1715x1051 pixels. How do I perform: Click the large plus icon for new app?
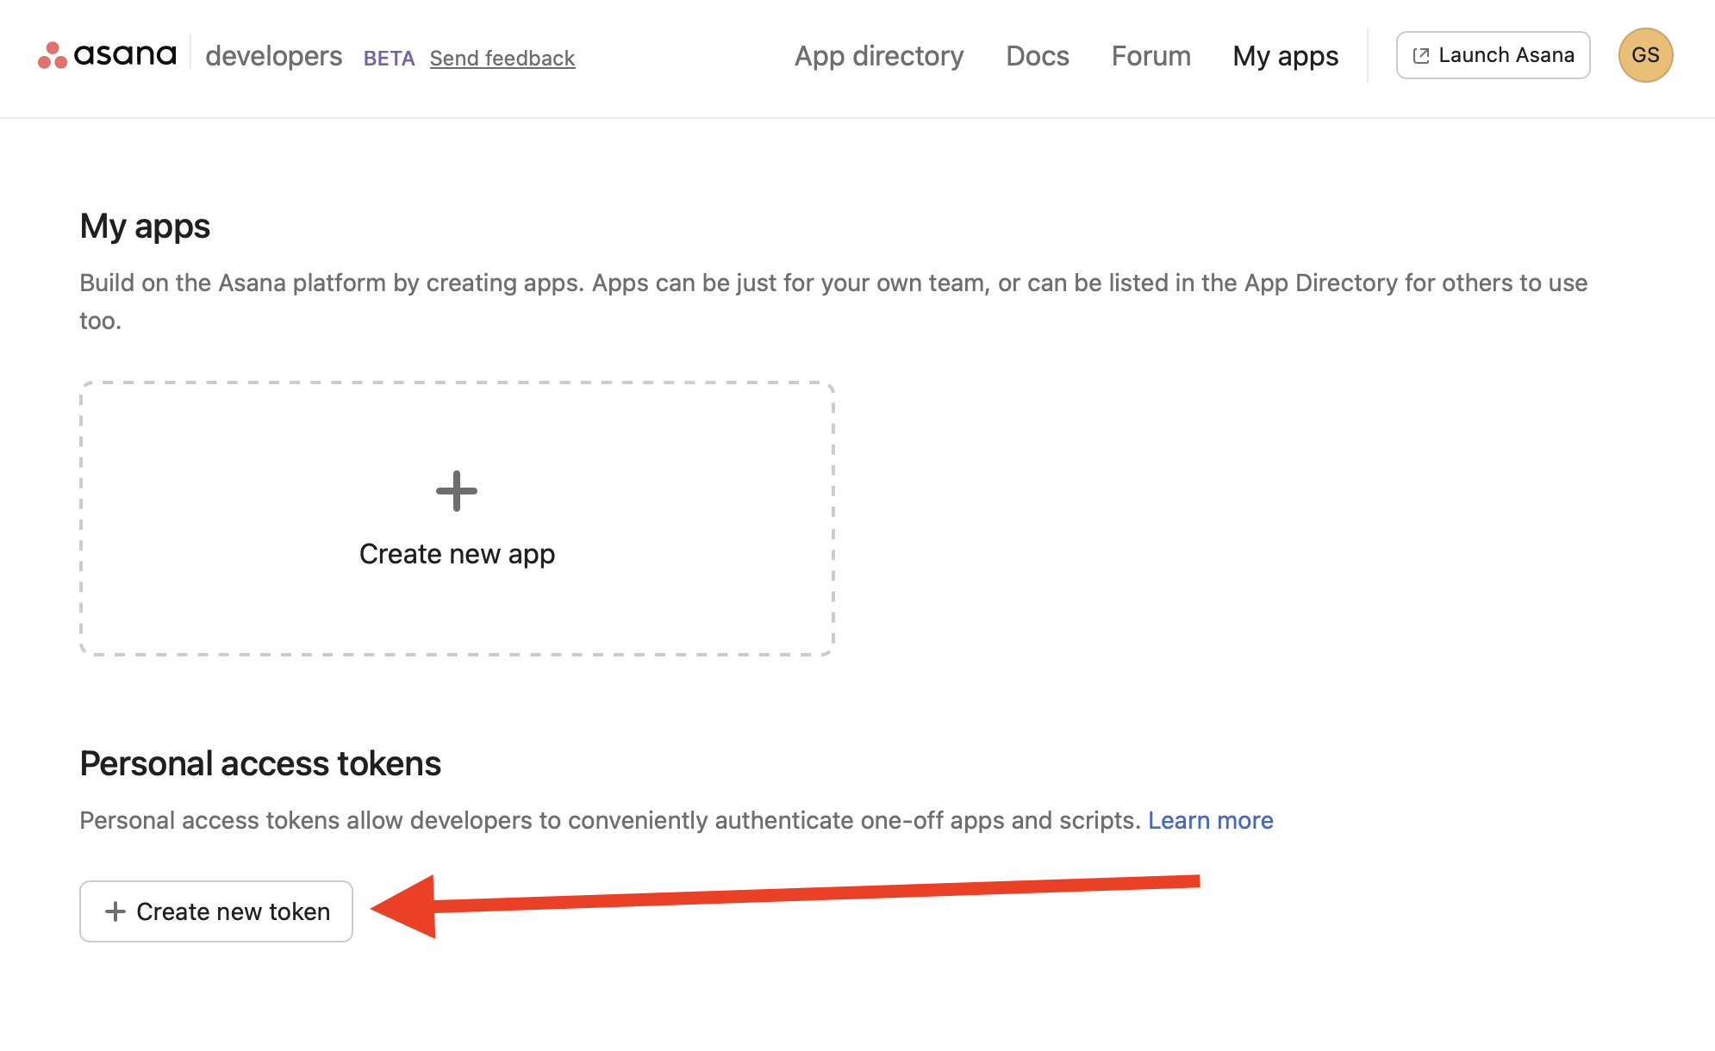456,491
